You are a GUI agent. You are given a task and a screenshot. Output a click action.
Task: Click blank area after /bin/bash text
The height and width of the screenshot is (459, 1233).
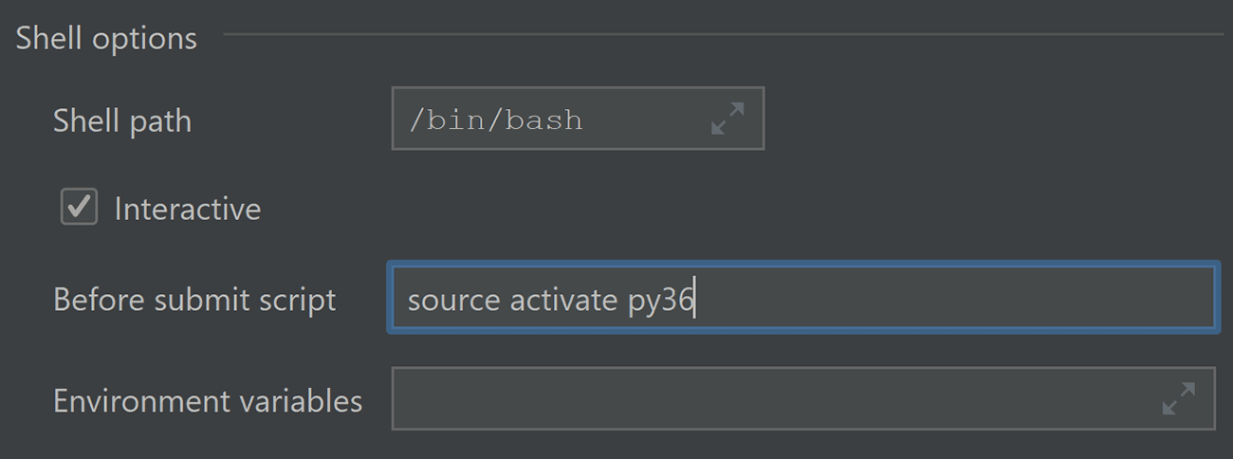click(645, 119)
